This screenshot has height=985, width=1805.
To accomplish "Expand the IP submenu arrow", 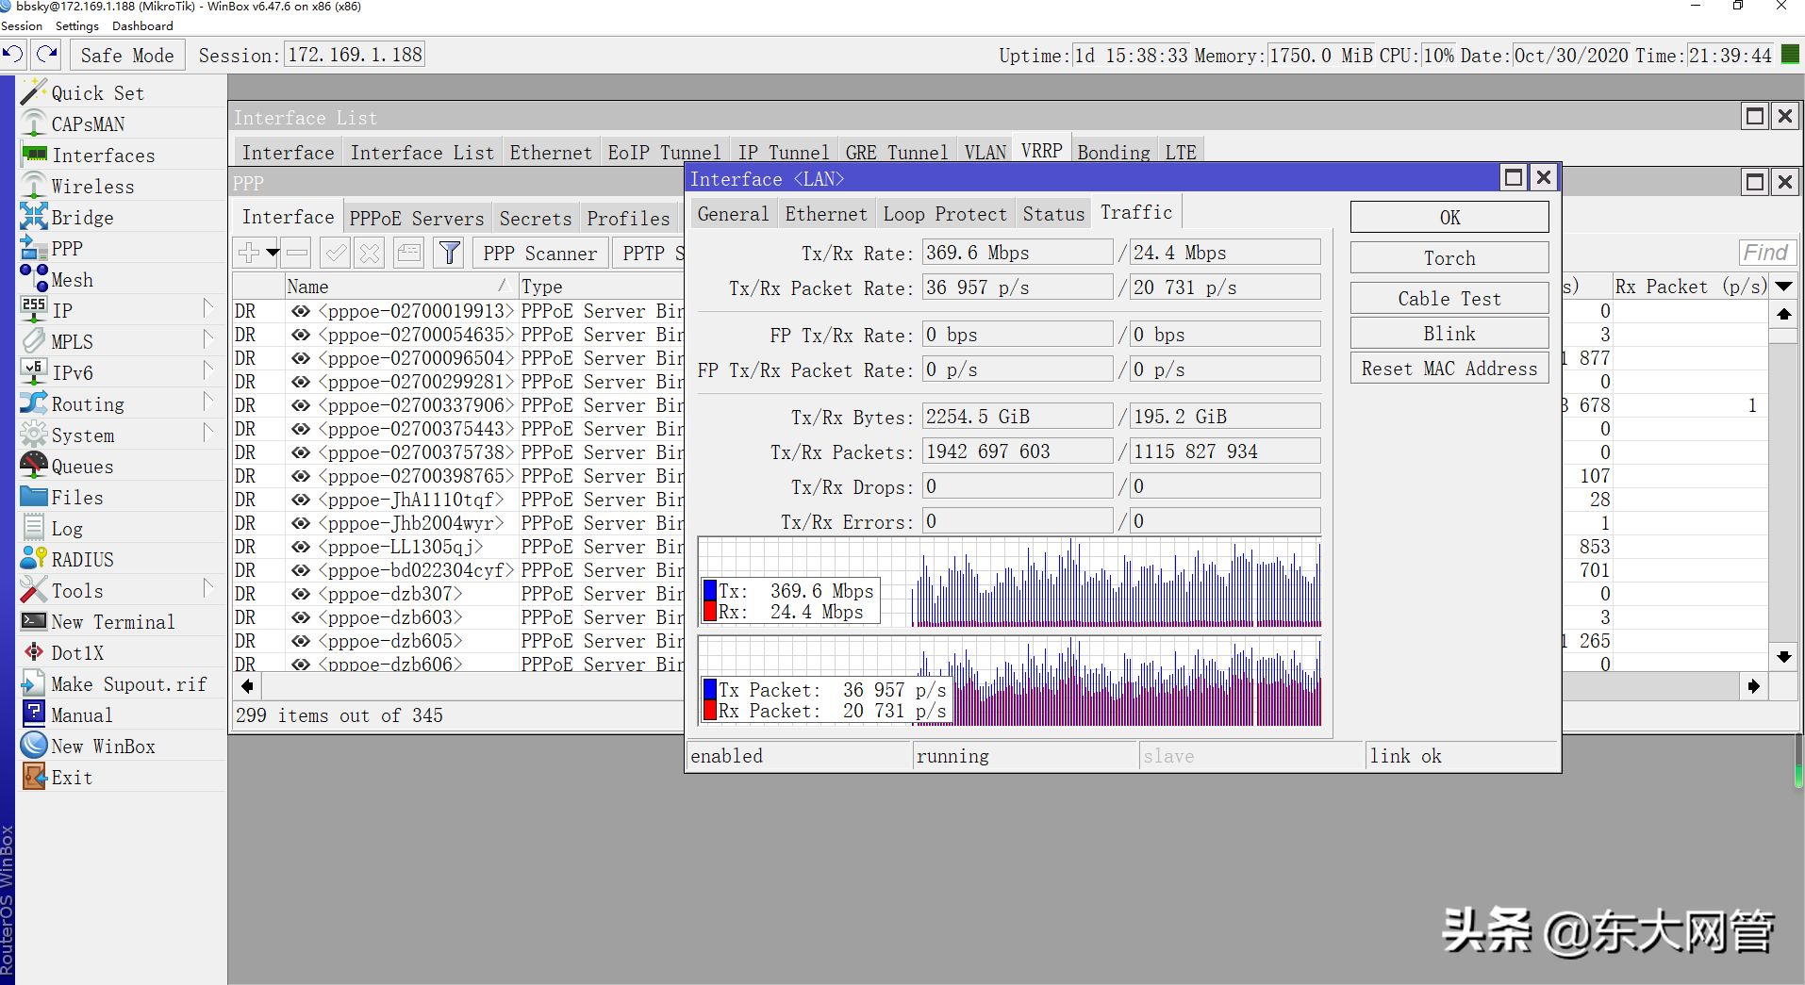I will coord(207,309).
